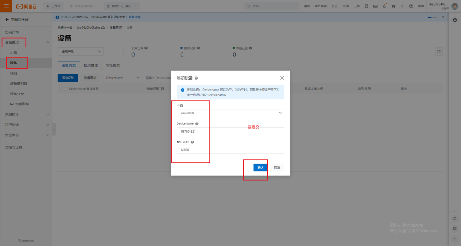
Task: Open the notification bell
Action: [x=384, y=6]
